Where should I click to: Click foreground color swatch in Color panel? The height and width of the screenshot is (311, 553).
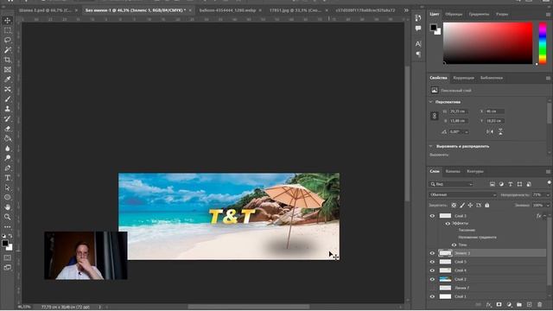[x=434, y=28]
